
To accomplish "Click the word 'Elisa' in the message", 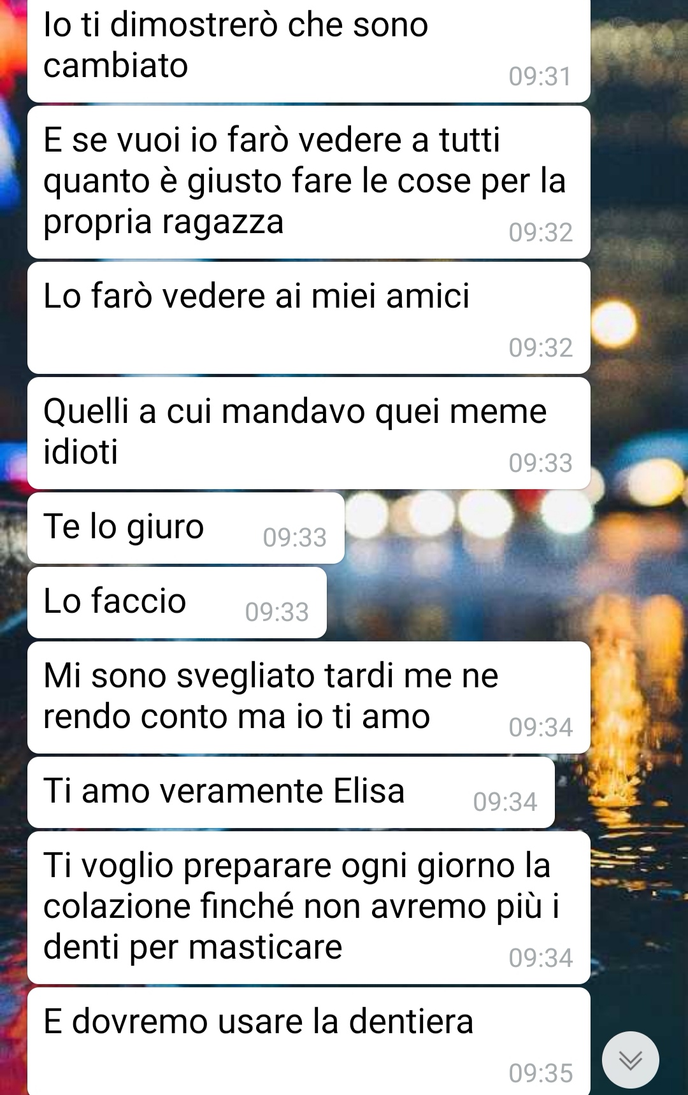I will [369, 791].
